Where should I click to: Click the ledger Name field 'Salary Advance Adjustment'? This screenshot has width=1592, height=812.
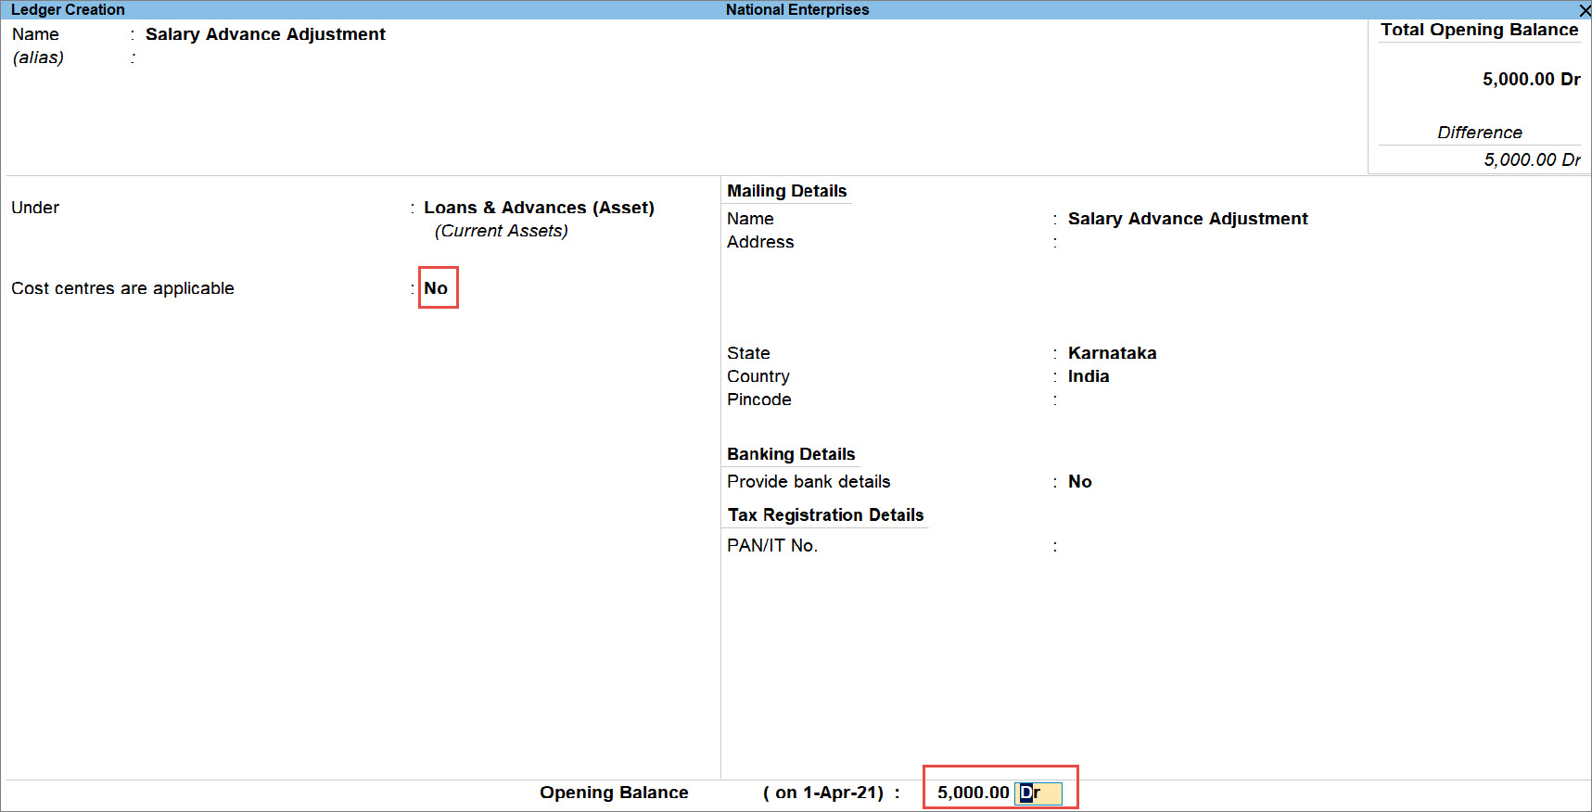point(265,34)
